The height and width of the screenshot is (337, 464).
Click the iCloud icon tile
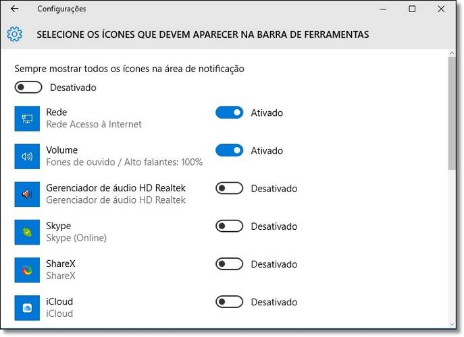point(27,308)
